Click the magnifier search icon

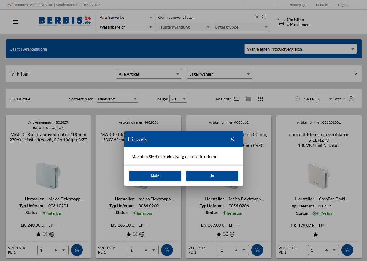pos(264,17)
